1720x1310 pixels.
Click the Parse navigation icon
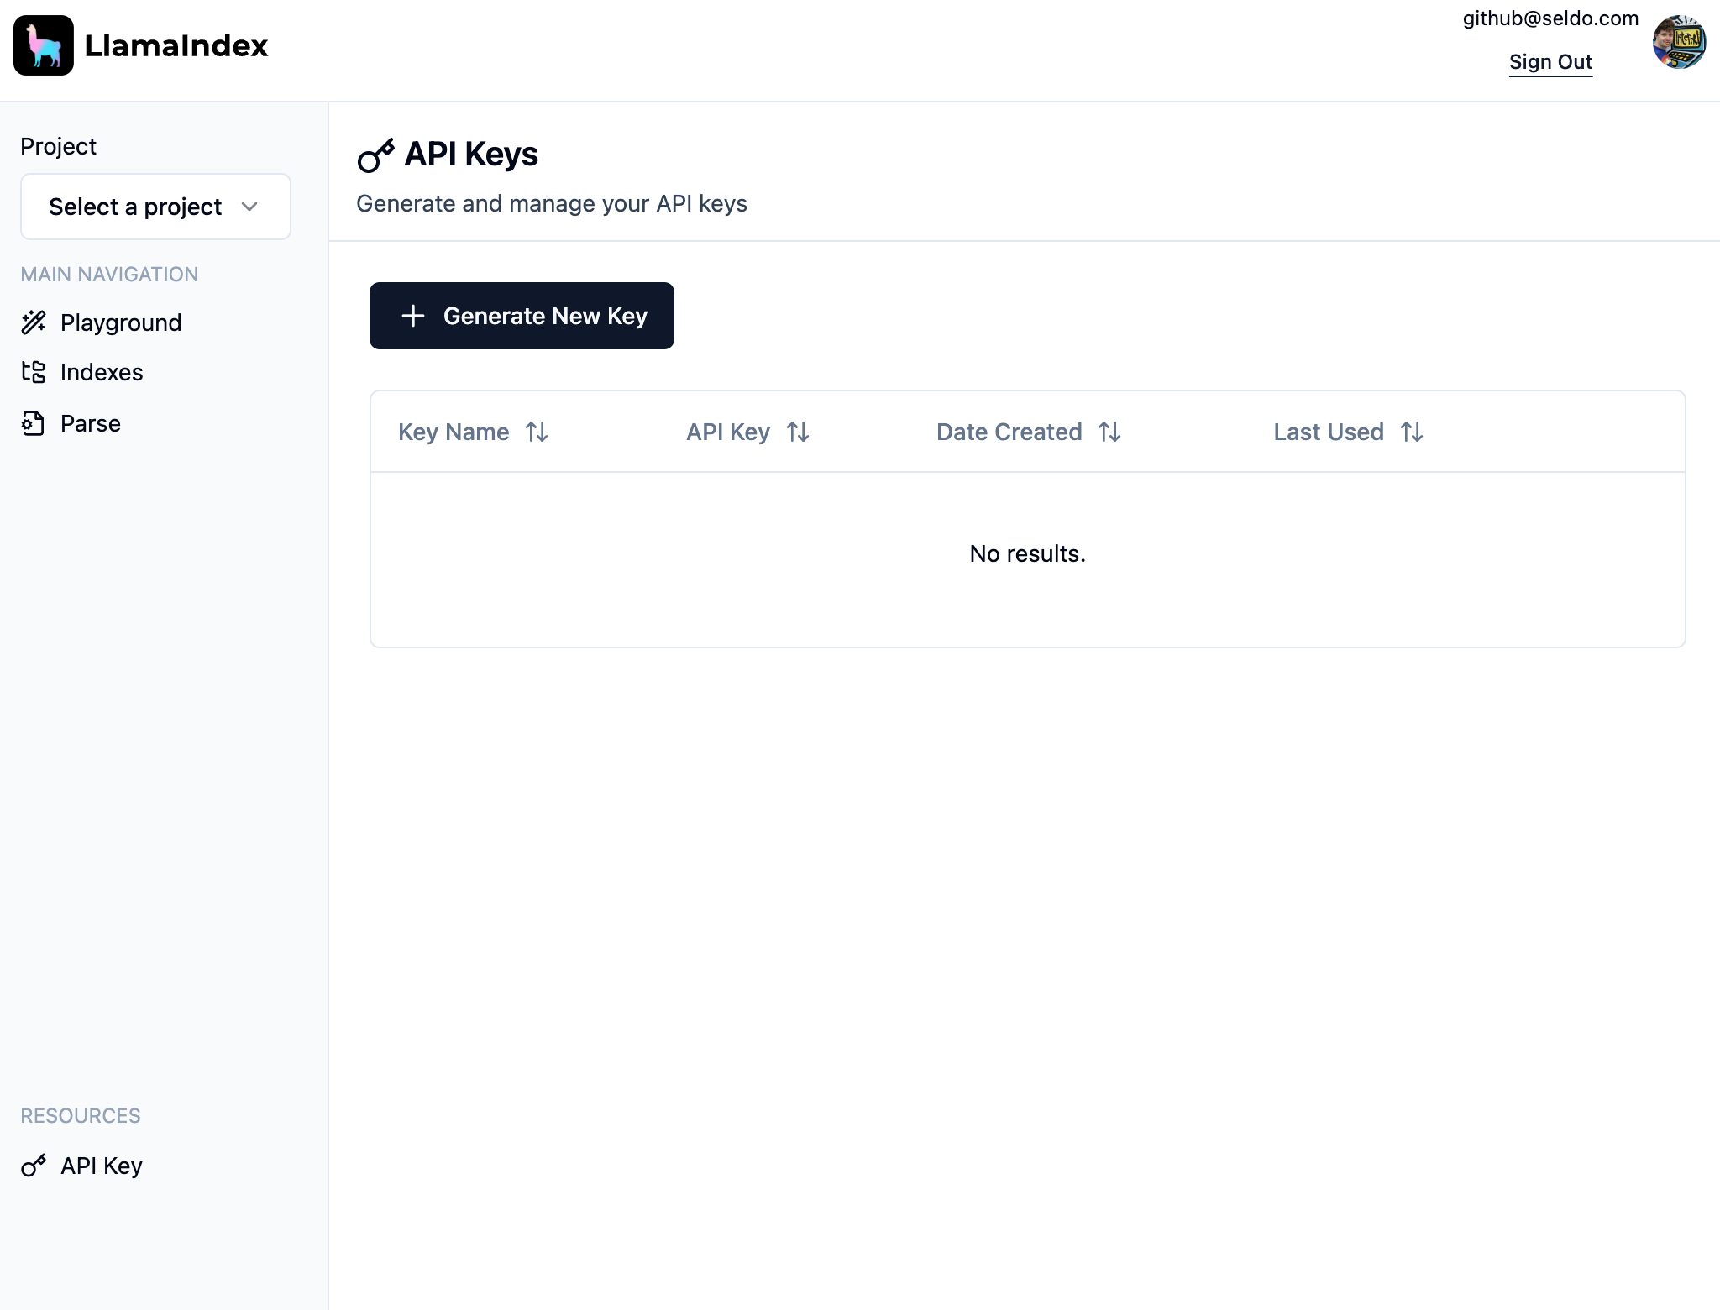pyautogui.click(x=33, y=422)
